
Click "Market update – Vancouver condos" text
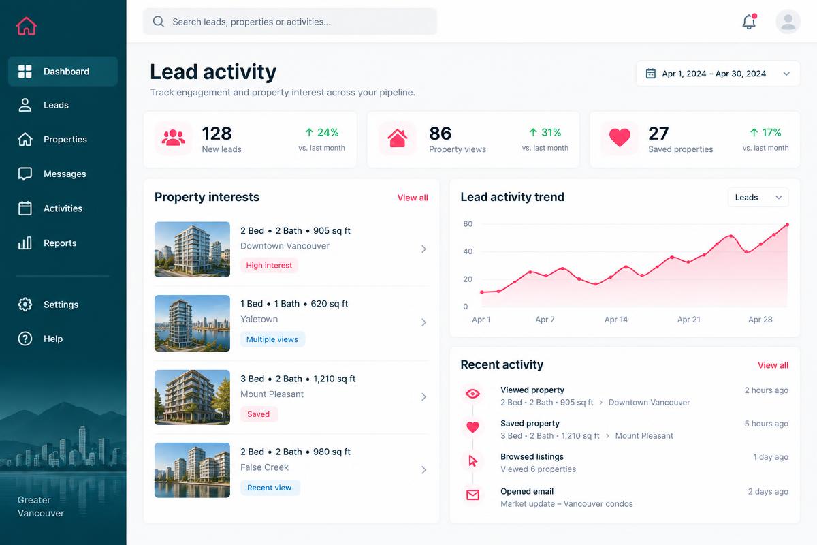pyautogui.click(x=566, y=504)
